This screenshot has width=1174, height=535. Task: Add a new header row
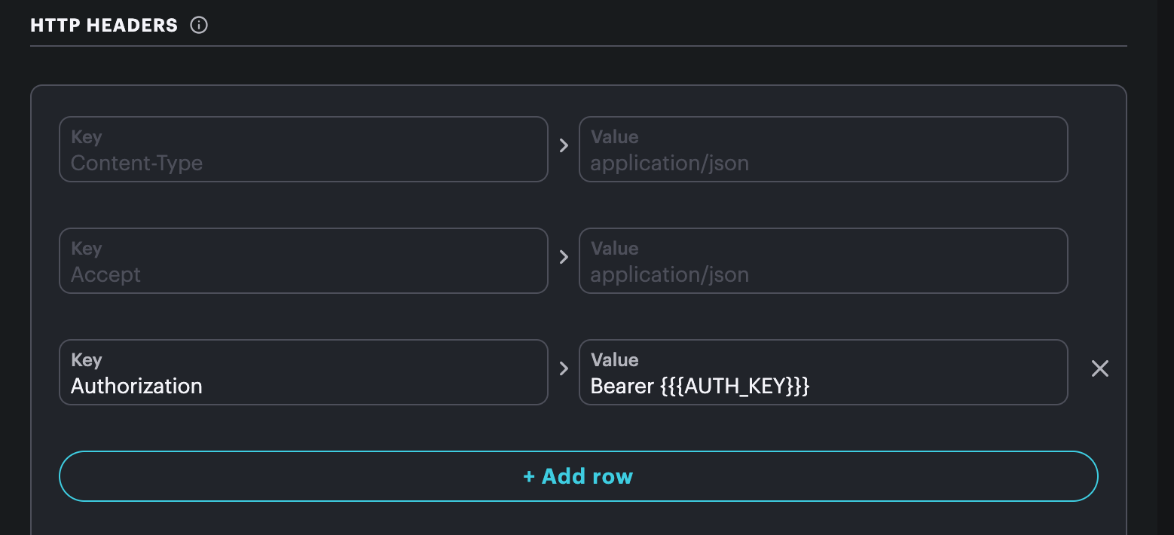coord(579,476)
